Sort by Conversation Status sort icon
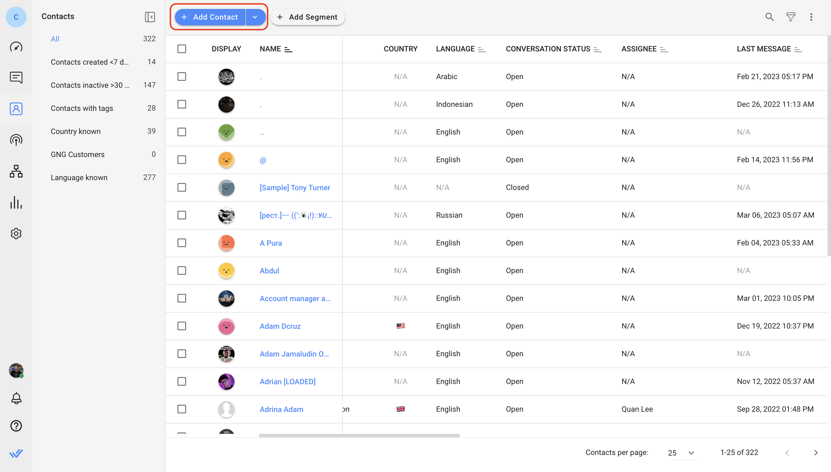The image size is (831, 472). (x=598, y=49)
